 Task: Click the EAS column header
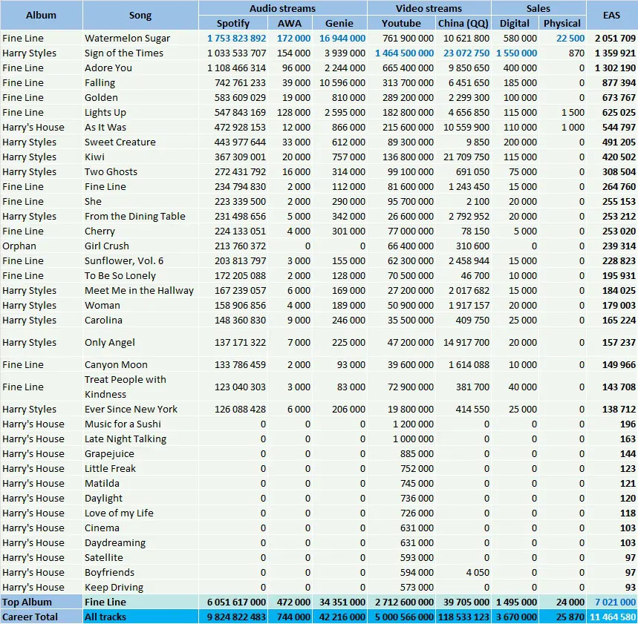pos(612,16)
